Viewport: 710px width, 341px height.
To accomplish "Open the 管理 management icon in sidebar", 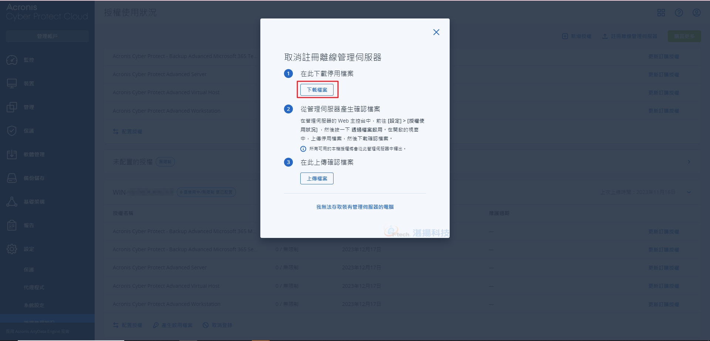I will point(12,107).
